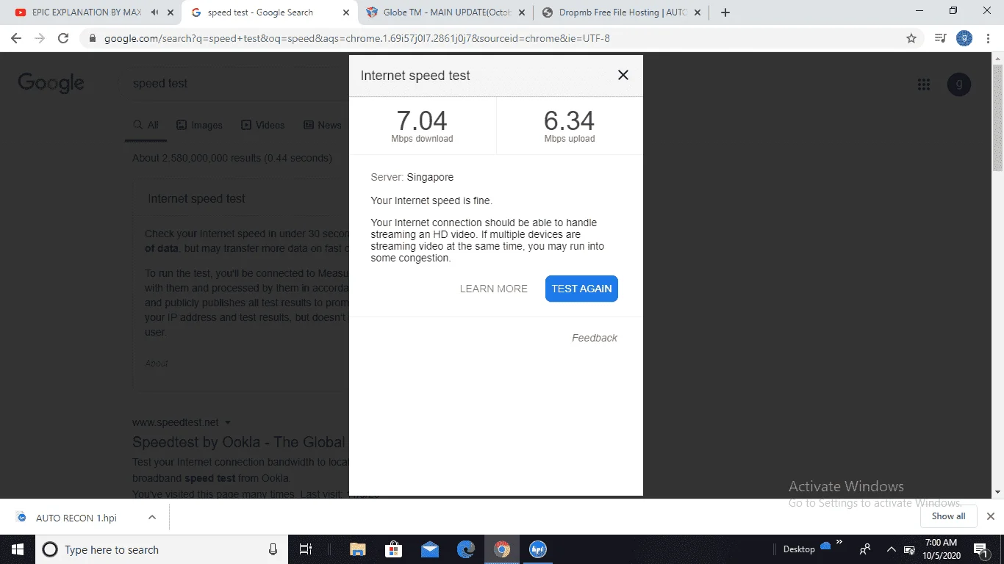Viewport: 1004px width, 564px height.
Task: Select the Images search tab
Action: click(x=199, y=126)
